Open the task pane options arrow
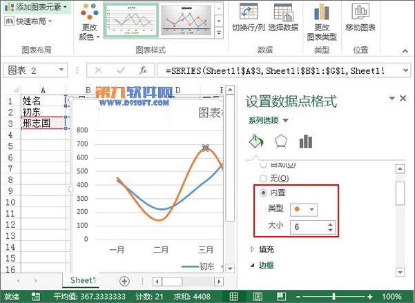Image resolution: width=415 pixels, height=303 pixels. pyautogui.click(x=392, y=99)
